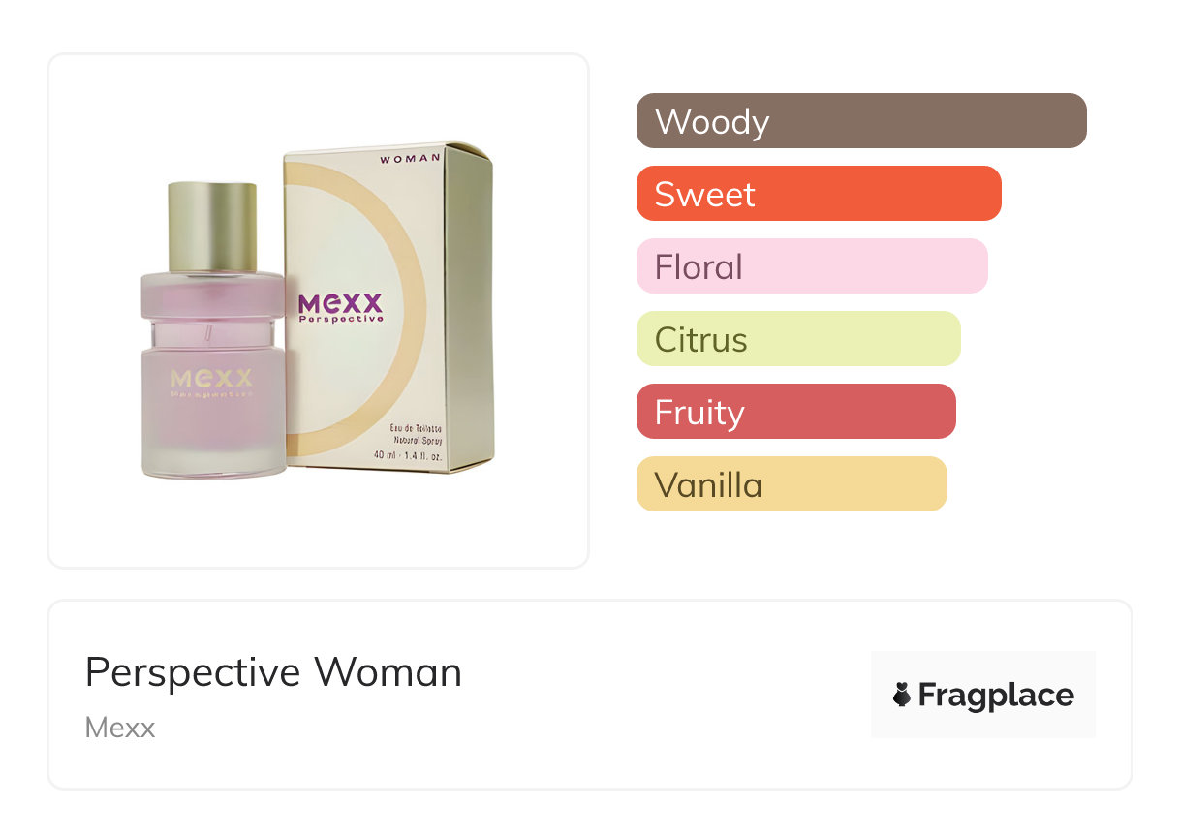Viewport: 1180px width, 837px height.
Task: Select the Sweet accord bar
Action: [818, 194]
